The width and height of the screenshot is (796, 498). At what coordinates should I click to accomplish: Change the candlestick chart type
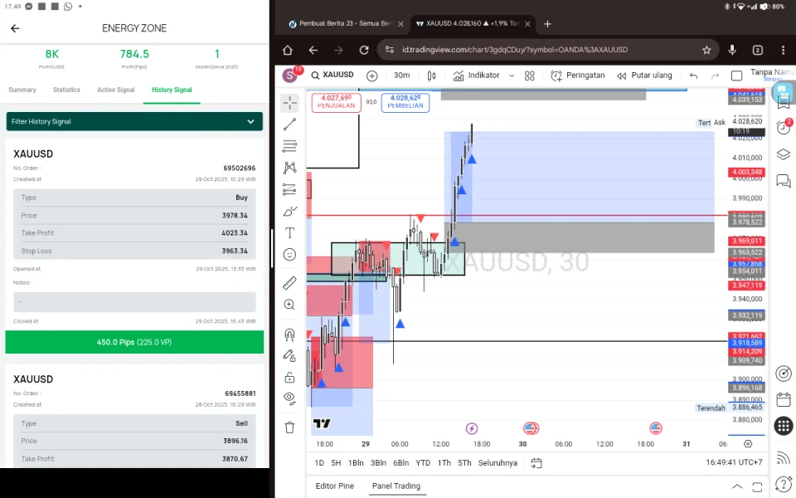pyautogui.click(x=431, y=76)
